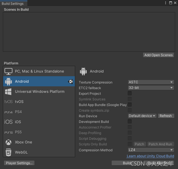Image resolution: width=178 pixels, height=169 pixels.
Task: Select the tvOS platform row
Action: [x=39, y=102]
